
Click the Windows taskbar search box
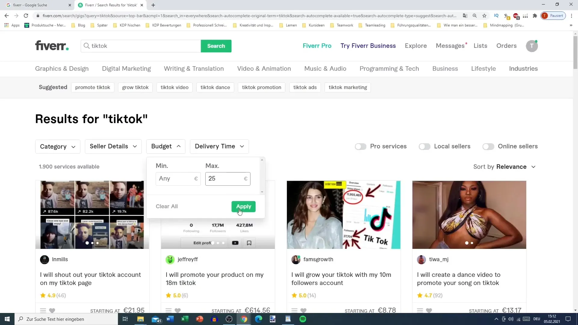[66, 319]
